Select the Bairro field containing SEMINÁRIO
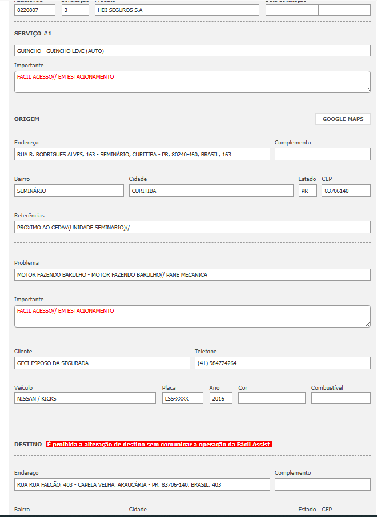 pyautogui.click(x=69, y=191)
